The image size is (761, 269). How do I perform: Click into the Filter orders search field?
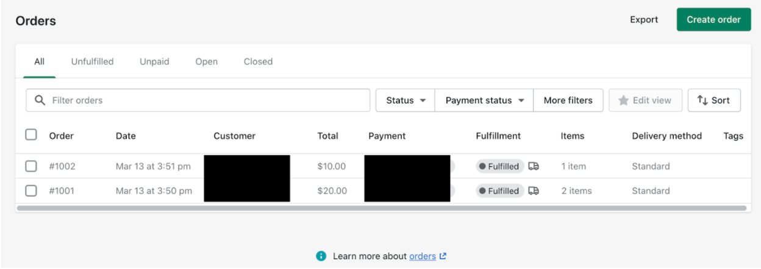(198, 100)
